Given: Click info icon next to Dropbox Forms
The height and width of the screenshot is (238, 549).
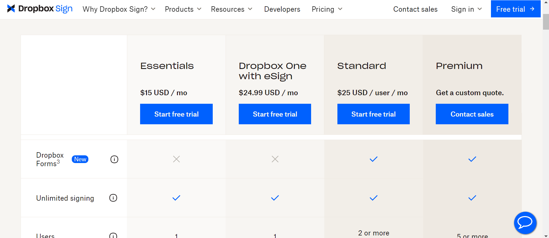Looking at the screenshot, I should point(114,159).
